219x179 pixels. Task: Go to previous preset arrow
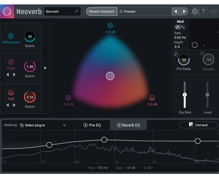176,11
